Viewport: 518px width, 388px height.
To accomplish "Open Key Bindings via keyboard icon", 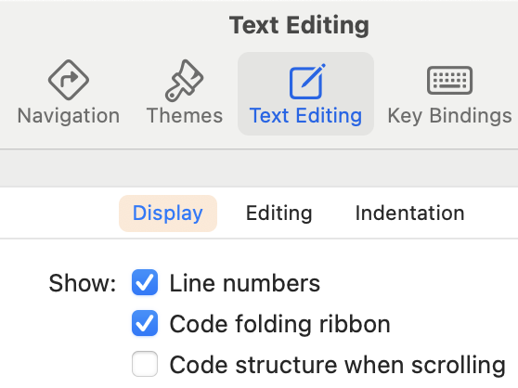I will pos(449,80).
